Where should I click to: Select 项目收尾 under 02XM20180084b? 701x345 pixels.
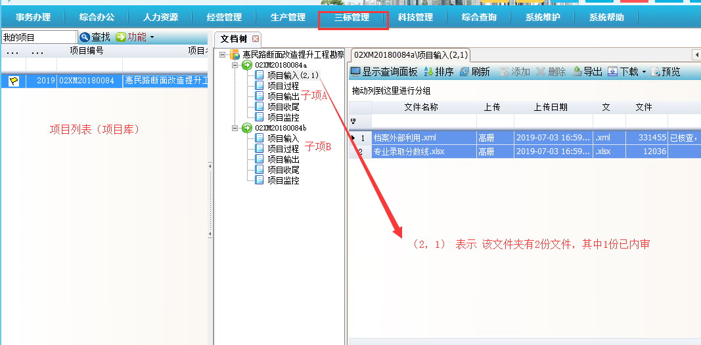coord(283,170)
